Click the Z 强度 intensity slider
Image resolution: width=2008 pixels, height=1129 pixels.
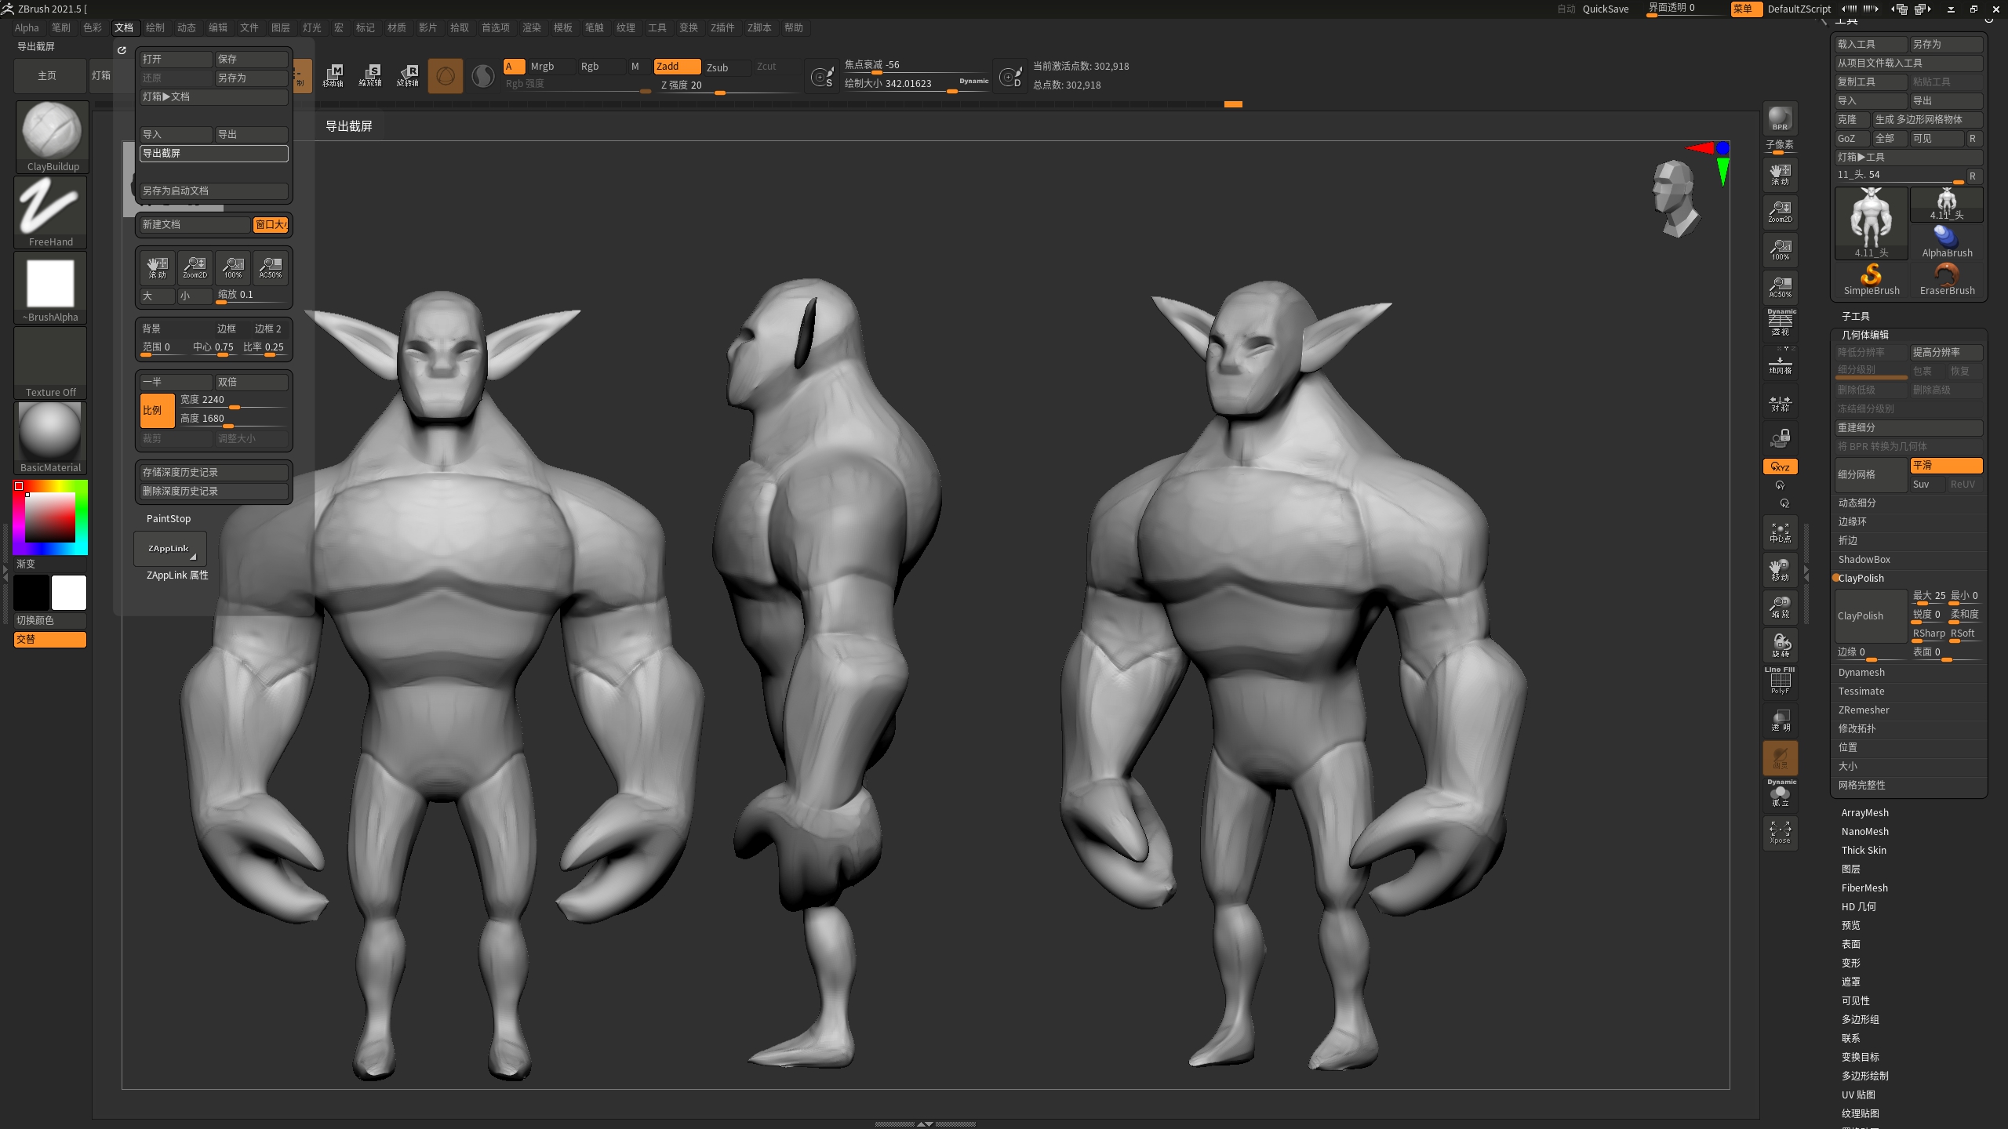click(728, 85)
